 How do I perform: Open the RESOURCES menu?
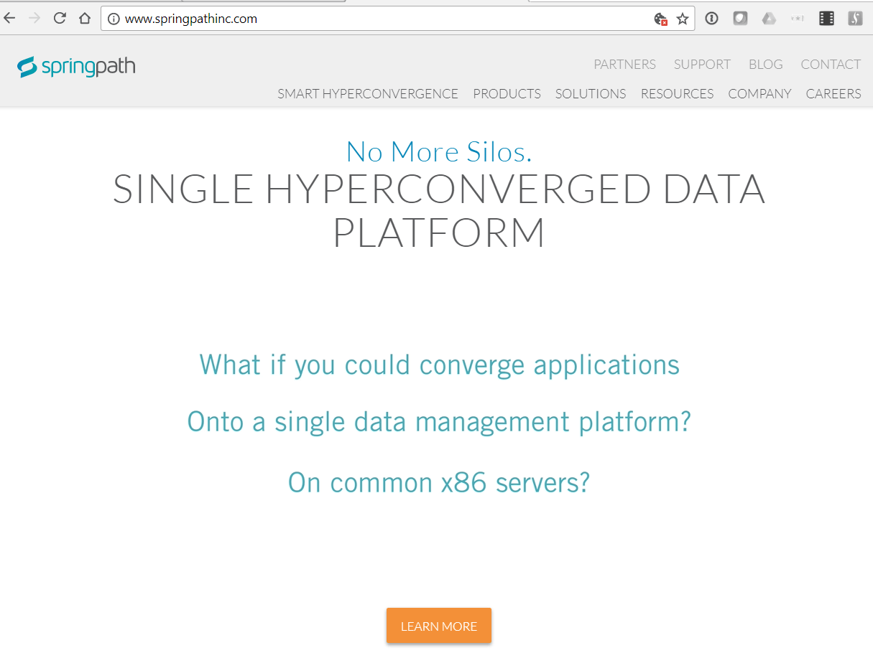677,93
